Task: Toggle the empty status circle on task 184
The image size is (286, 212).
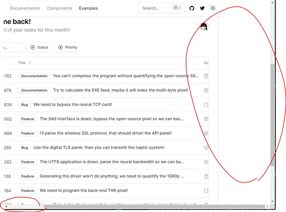Action: [x=206, y=190]
